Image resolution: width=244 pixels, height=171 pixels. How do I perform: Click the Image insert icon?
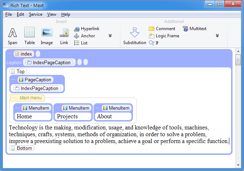47,35
